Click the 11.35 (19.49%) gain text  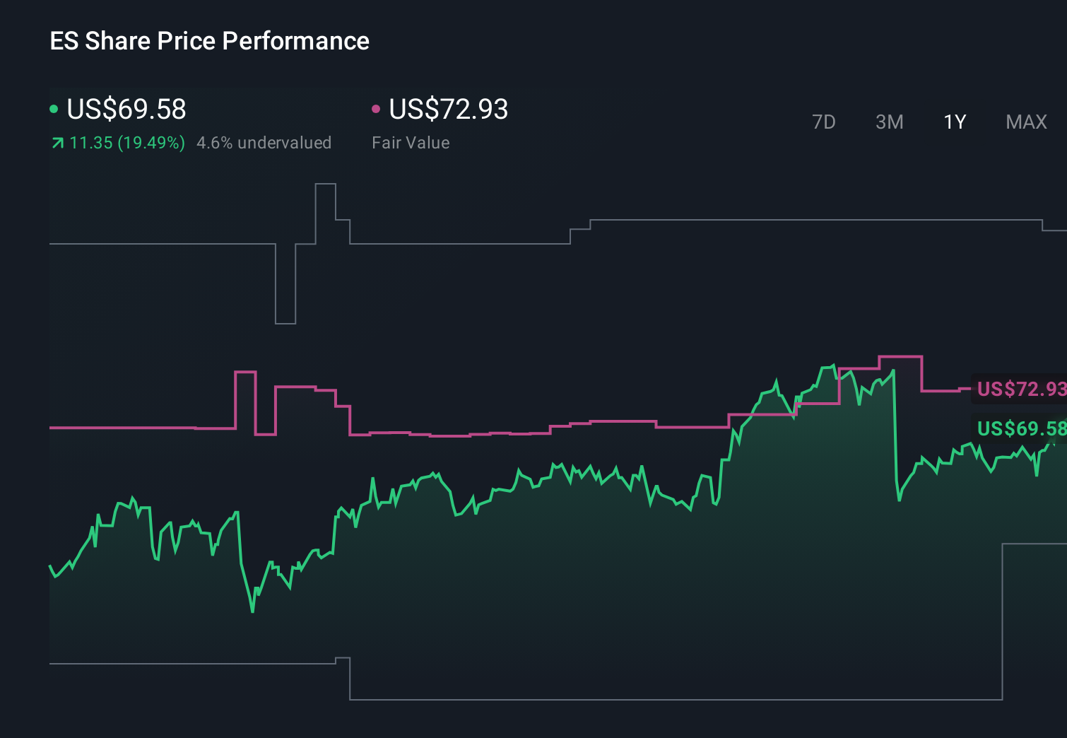[x=126, y=142]
